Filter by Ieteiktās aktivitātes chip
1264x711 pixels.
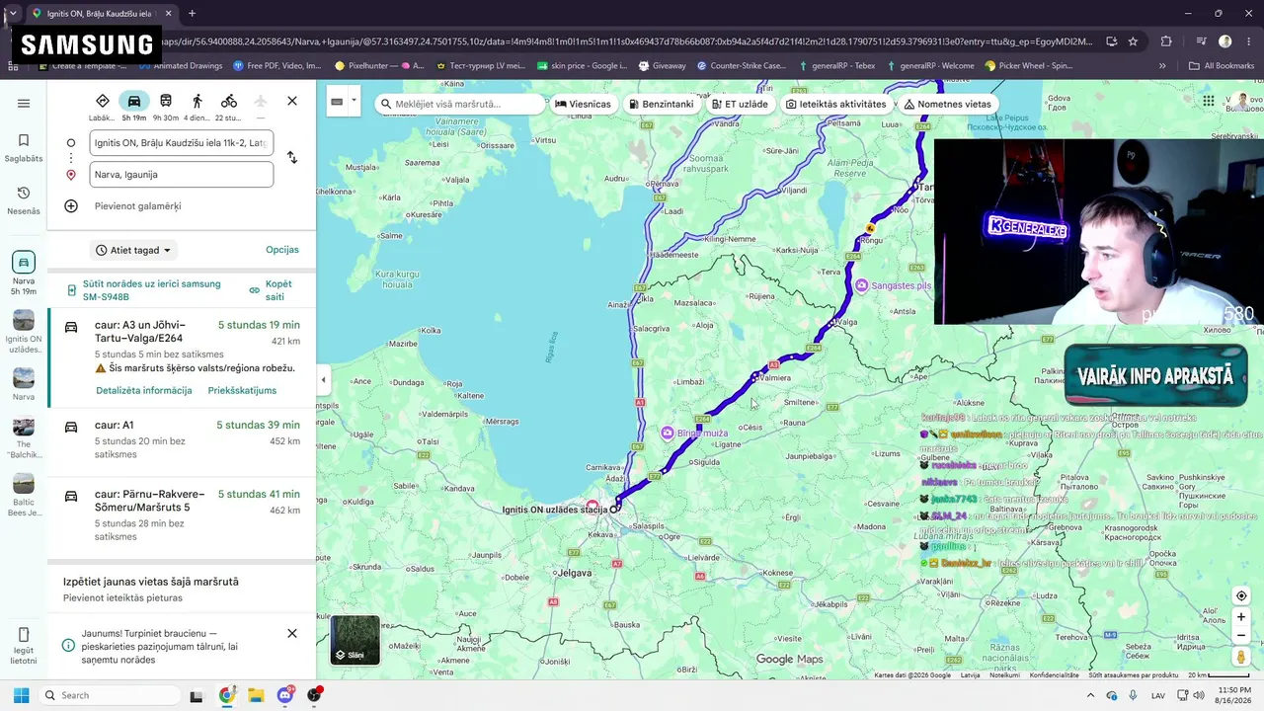[x=836, y=104]
